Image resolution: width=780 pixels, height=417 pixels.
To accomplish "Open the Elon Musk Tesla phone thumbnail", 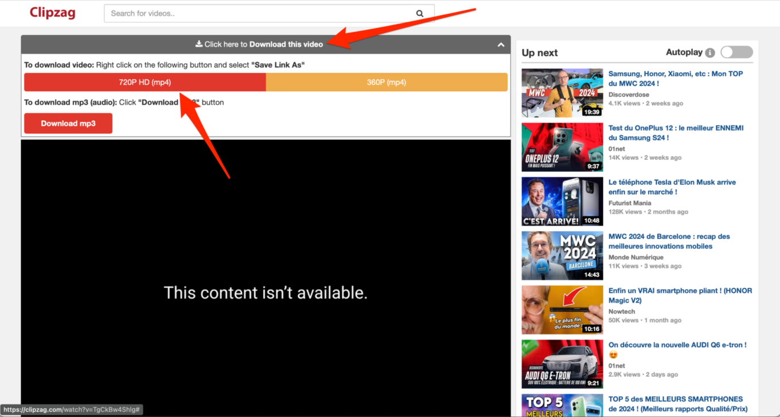I will (x=562, y=201).
